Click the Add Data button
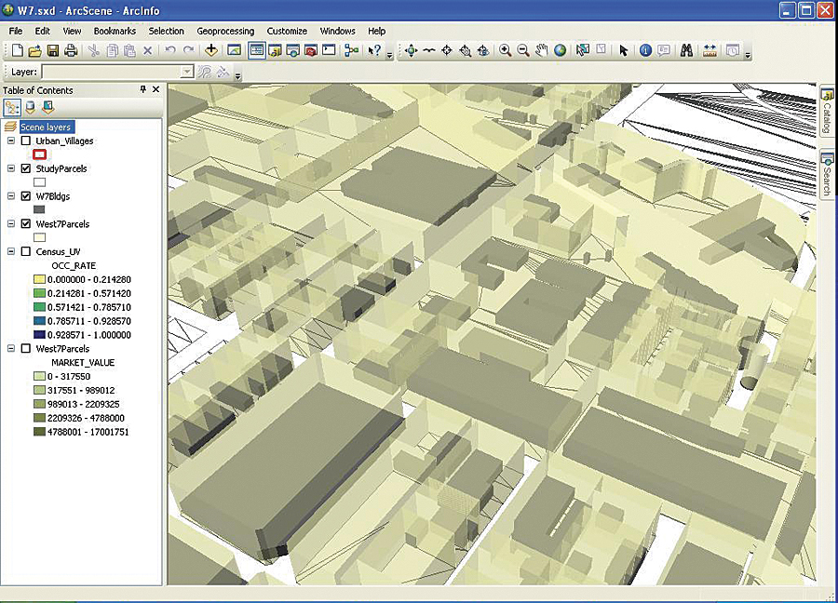This screenshot has height=603, width=838. pos(211,51)
